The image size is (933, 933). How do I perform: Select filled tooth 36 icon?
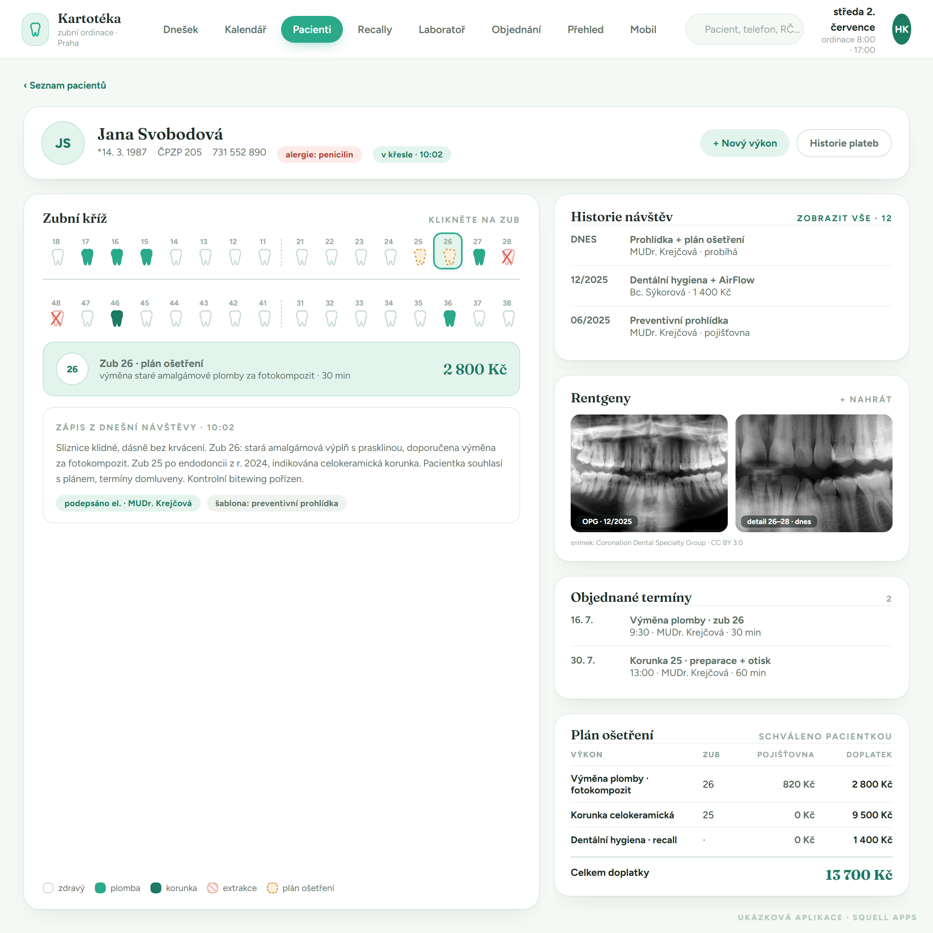point(449,318)
